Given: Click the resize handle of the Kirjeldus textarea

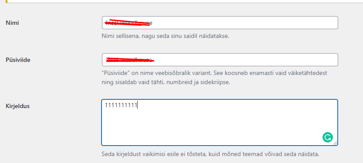Looking at the screenshot, I should (x=335, y=143).
